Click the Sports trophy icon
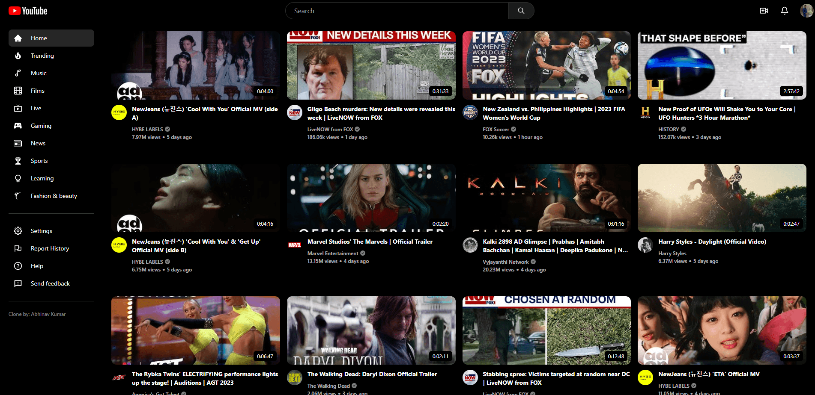This screenshot has width=815, height=395. click(18, 161)
